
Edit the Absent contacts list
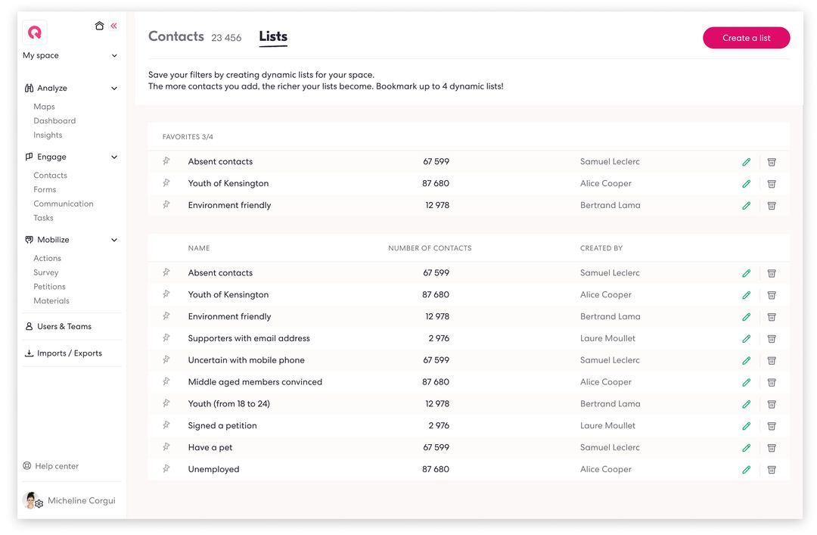pyautogui.click(x=744, y=160)
